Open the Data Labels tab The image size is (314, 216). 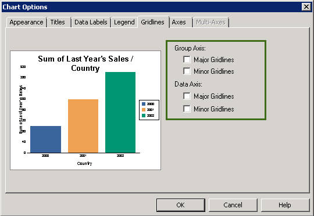coord(91,22)
